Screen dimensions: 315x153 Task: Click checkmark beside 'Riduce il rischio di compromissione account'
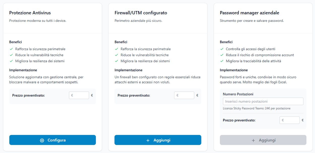click(222, 55)
